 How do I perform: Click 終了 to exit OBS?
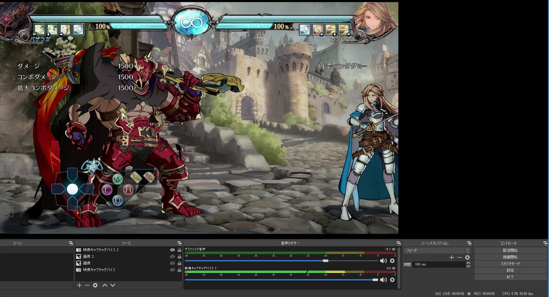[x=510, y=277]
